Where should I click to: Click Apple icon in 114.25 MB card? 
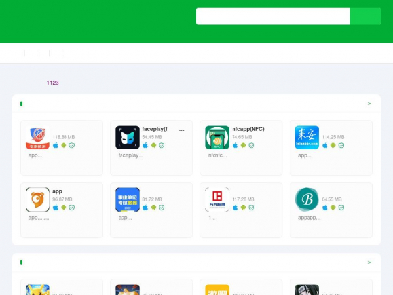[x=325, y=146]
